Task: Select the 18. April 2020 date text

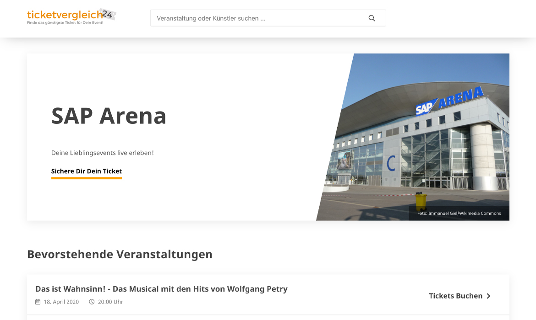Action: click(61, 302)
